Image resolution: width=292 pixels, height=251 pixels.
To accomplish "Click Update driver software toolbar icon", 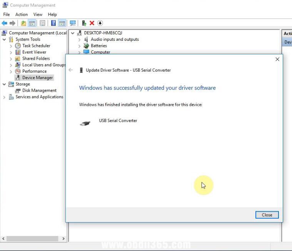I will pos(84,23).
